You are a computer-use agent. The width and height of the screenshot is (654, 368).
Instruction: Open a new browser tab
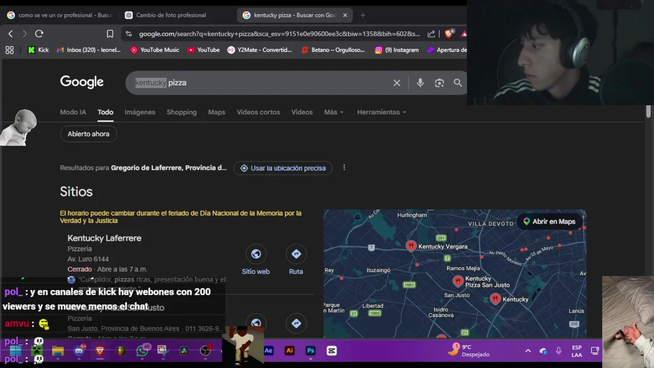tap(363, 15)
